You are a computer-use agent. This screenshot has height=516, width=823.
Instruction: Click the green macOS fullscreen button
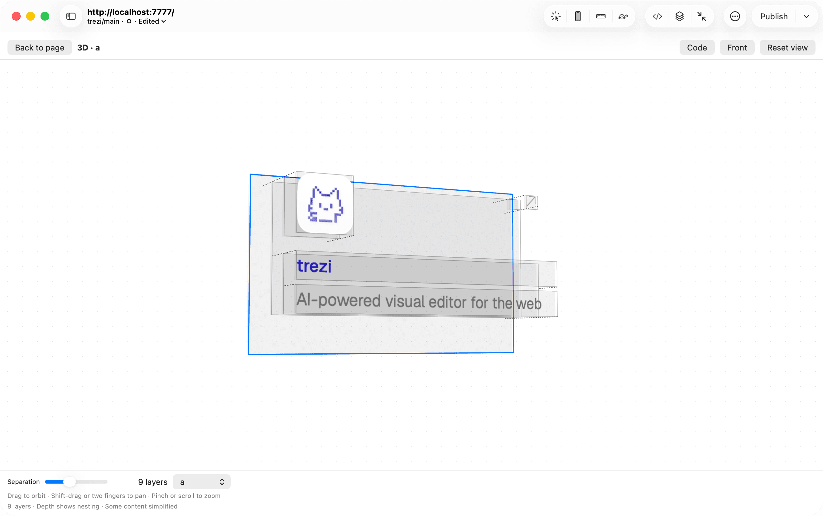pyautogui.click(x=45, y=17)
